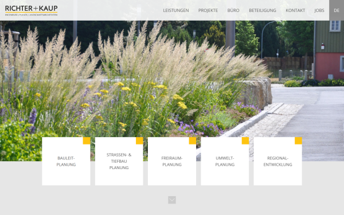The image size is (344, 215).
Task: Click the Richter+Kaup logo
Action: [31, 10]
